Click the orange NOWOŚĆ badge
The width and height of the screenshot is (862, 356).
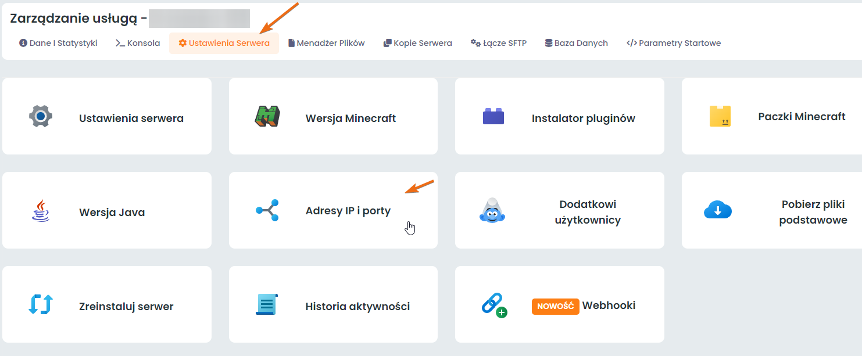click(x=555, y=306)
